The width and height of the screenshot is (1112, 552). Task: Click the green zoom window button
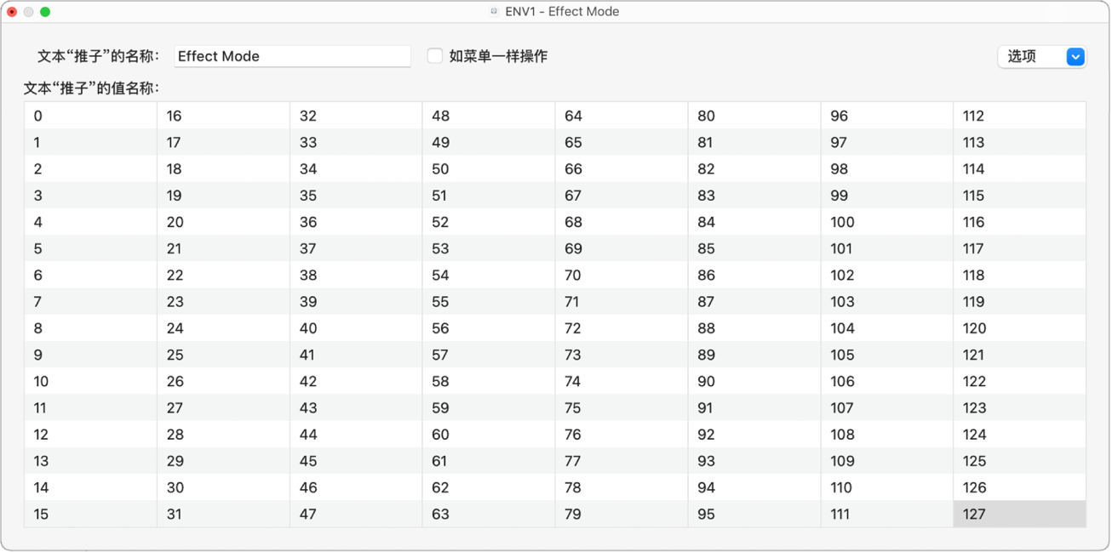click(x=45, y=12)
